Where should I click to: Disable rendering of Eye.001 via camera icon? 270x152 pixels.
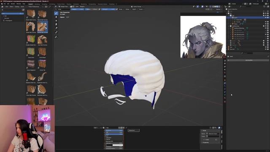click(268, 49)
